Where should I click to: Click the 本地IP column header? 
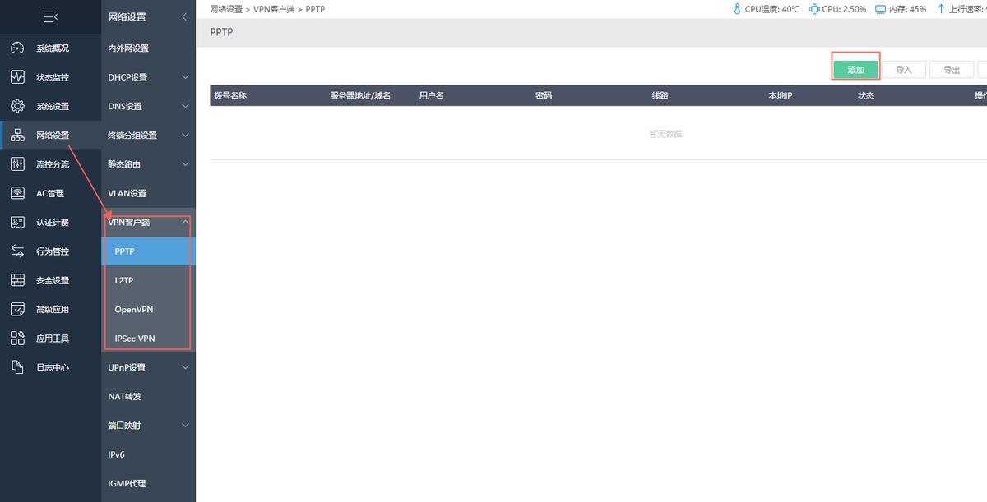coord(781,96)
